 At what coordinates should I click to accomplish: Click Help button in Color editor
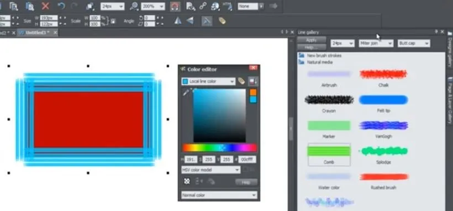click(x=246, y=182)
